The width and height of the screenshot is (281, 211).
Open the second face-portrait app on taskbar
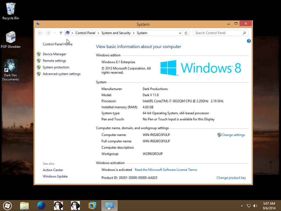pyautogui.click(x=75, y=206)
